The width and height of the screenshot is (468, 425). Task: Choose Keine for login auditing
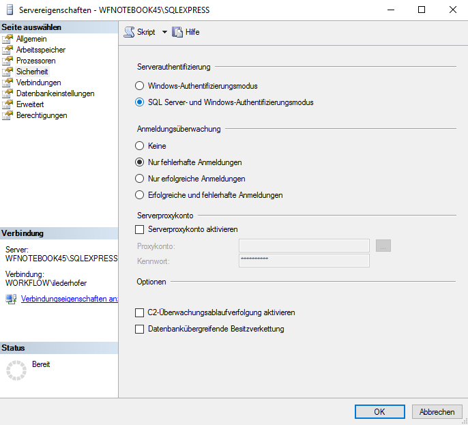(140, 146)
